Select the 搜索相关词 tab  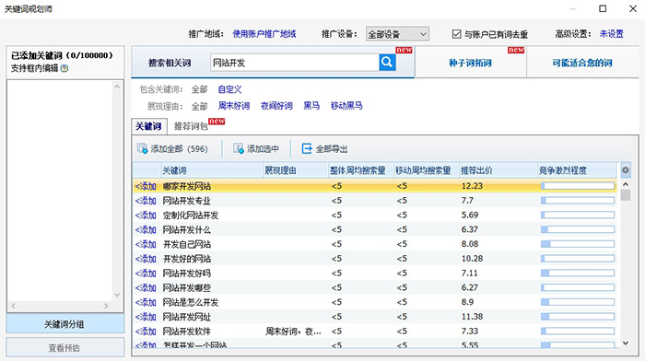pyautogui.click(x=170, y=63)
